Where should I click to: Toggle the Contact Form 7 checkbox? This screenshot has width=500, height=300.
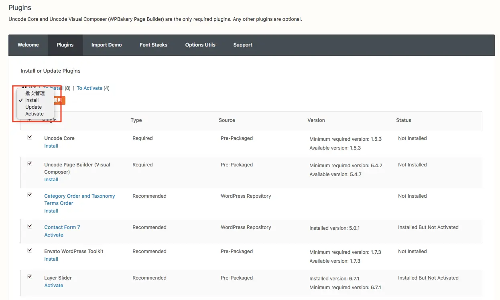(x=30, y=226)
